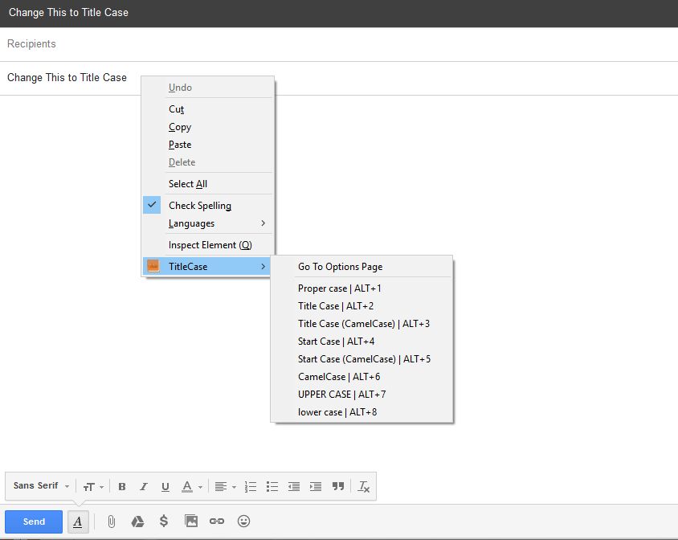Open the Languages submenu
This screenshot has width=678, height=540.
click(191, 223)
